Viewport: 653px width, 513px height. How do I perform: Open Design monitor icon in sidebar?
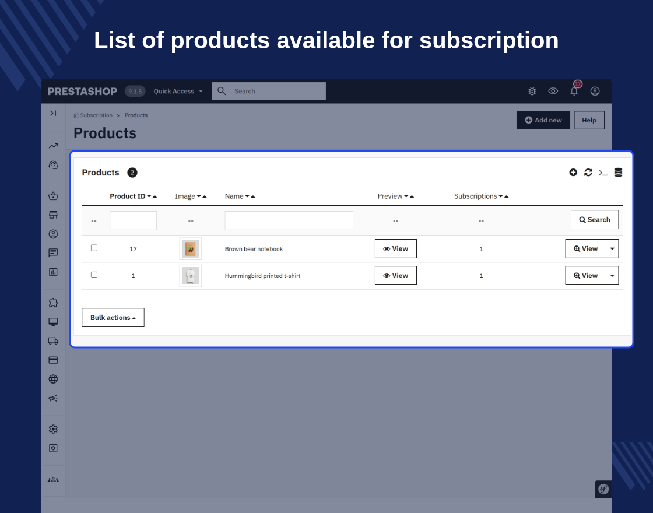(53, 322)
